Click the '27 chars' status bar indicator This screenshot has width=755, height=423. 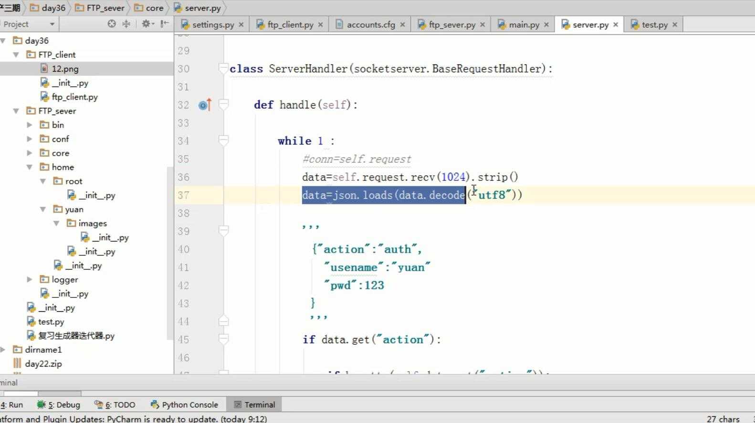click(x=723, y=419)
